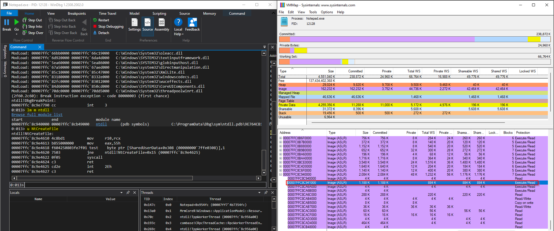
Task: Select the Heap row in VMMap
Action: coord(413,85)
